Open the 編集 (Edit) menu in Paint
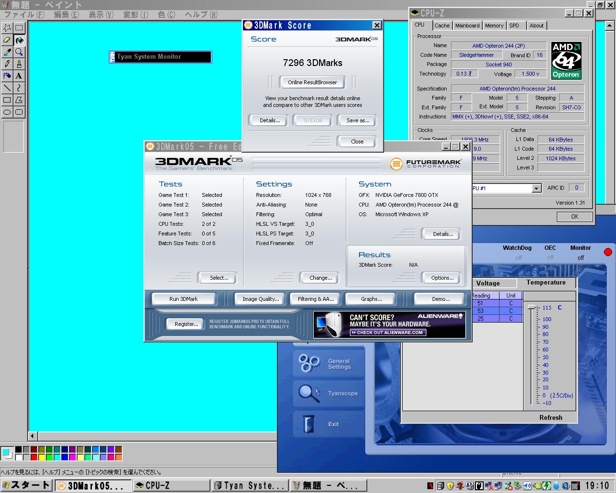The image size is (616, 493). tap(66, 14)
